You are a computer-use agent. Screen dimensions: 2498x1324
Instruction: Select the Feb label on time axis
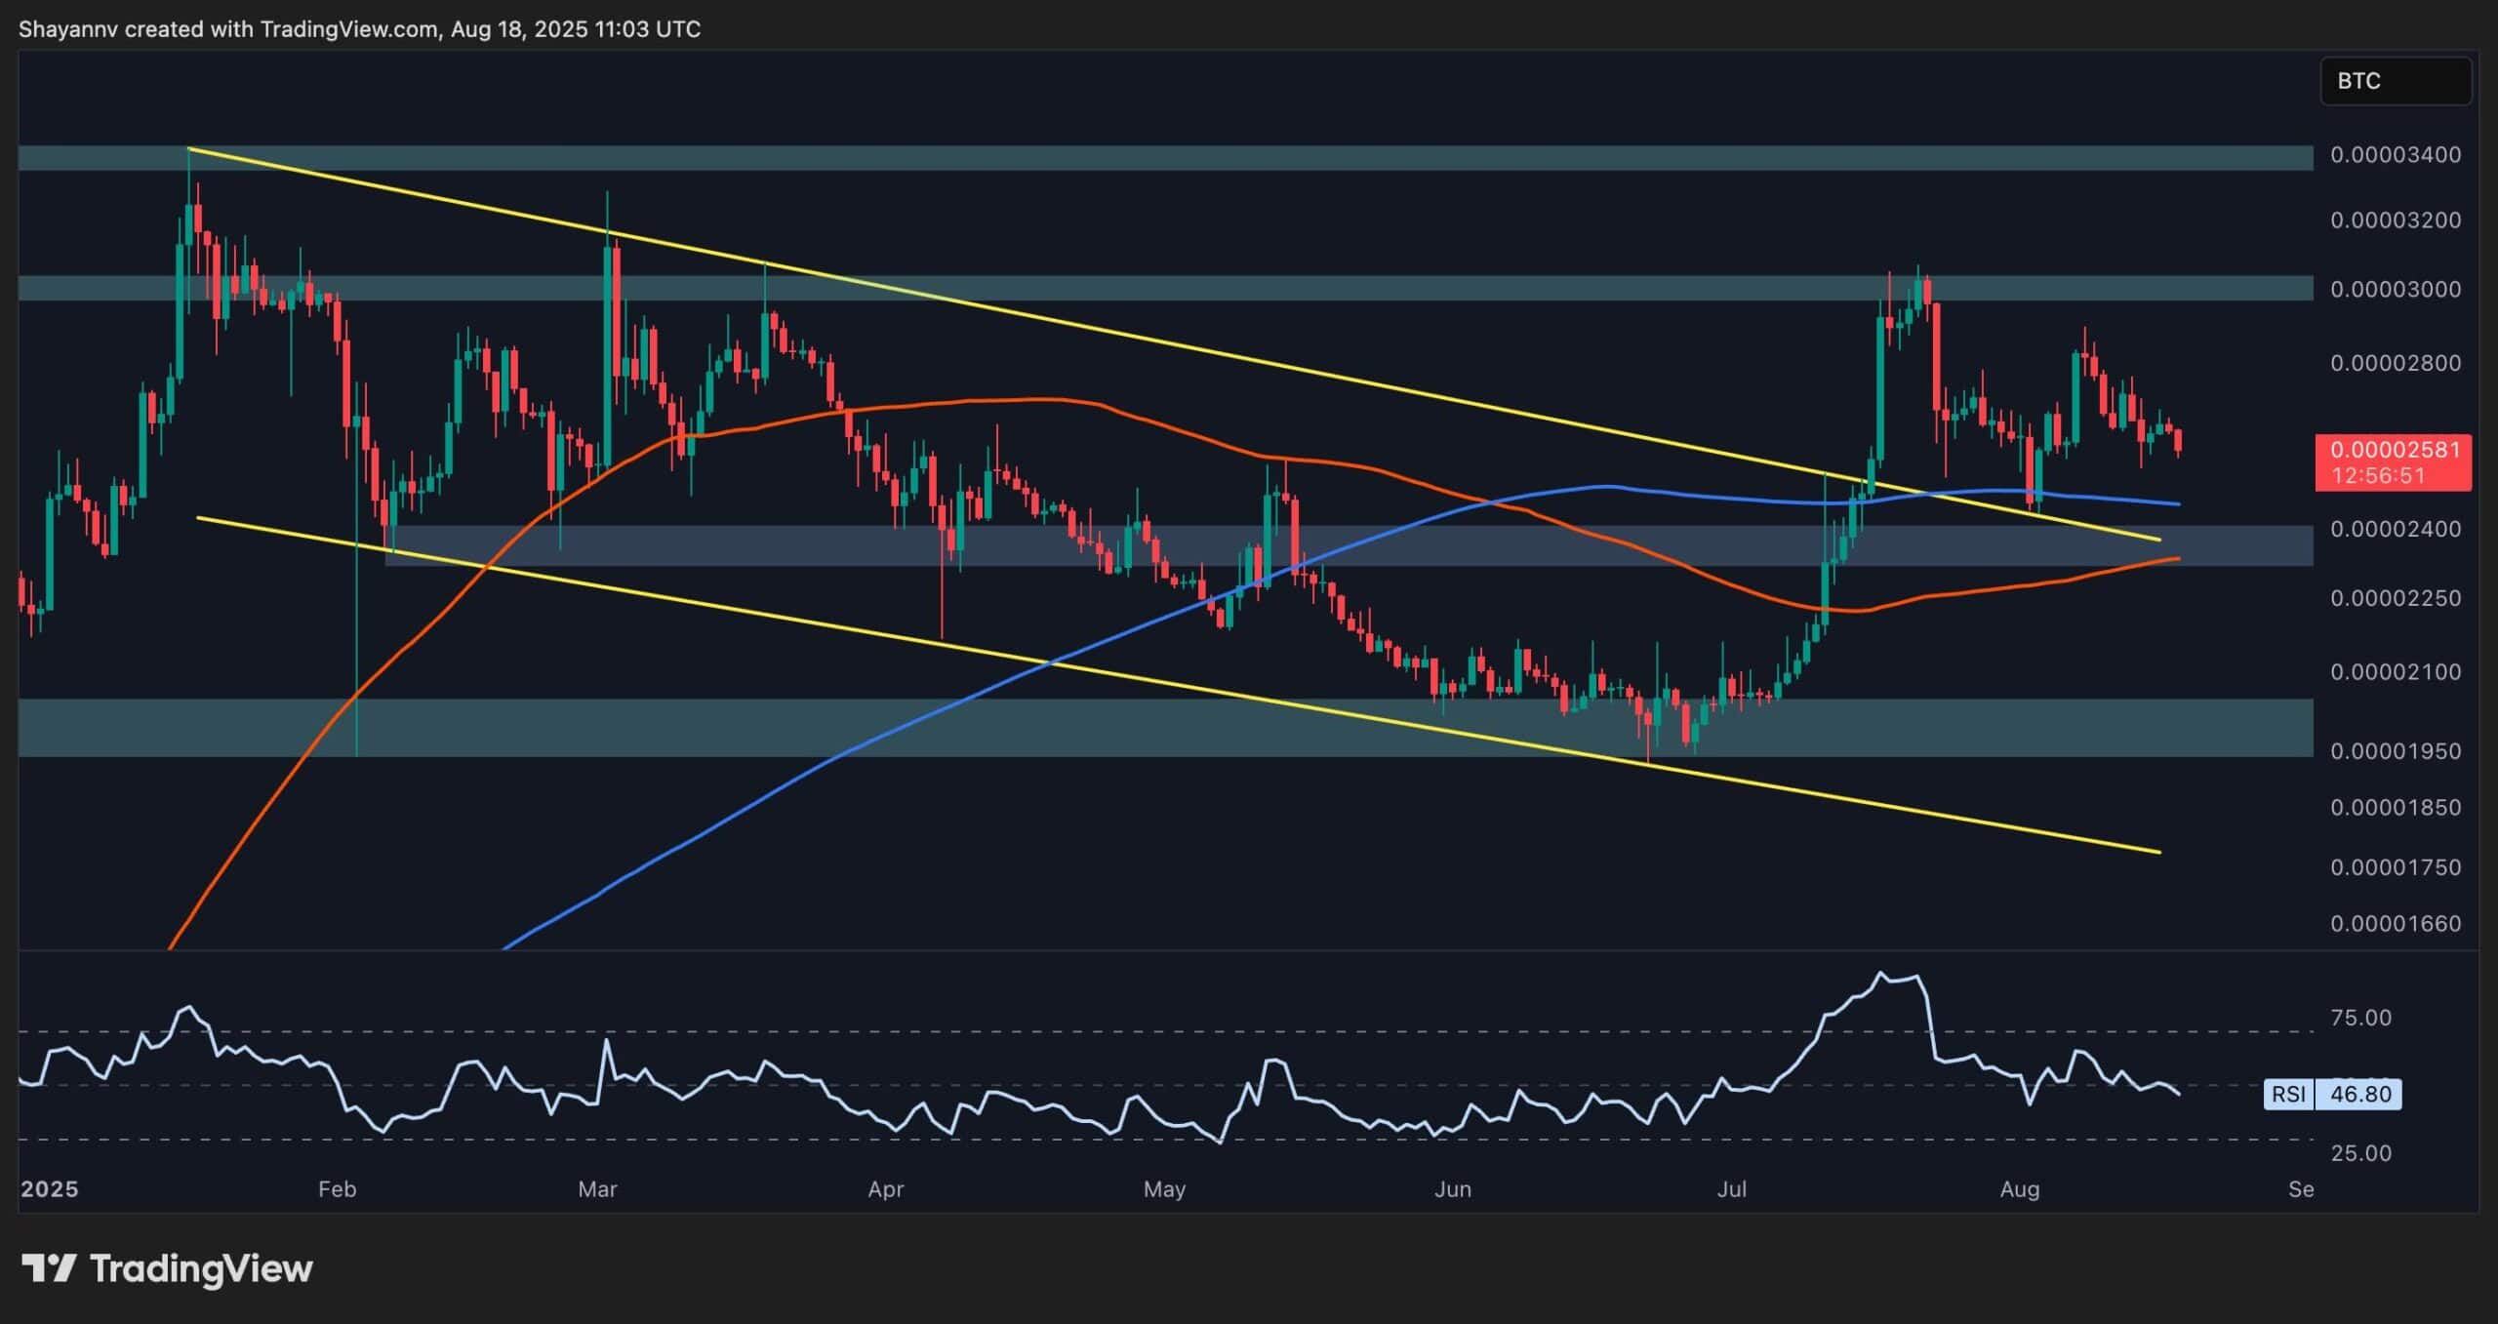[337, 1189]
